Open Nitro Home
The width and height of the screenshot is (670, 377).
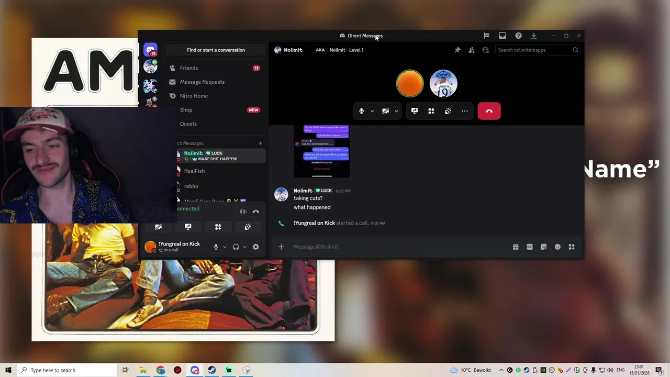[216, 96]
